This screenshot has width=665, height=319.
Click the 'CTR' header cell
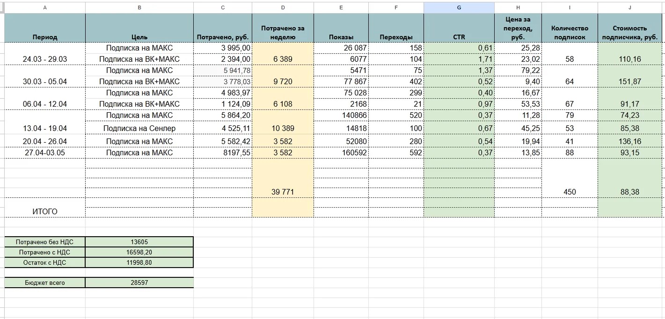click(x=459, y=28)
